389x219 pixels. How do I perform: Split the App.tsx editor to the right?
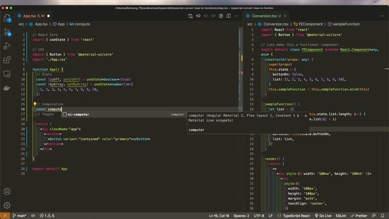(x=229, y=16)
